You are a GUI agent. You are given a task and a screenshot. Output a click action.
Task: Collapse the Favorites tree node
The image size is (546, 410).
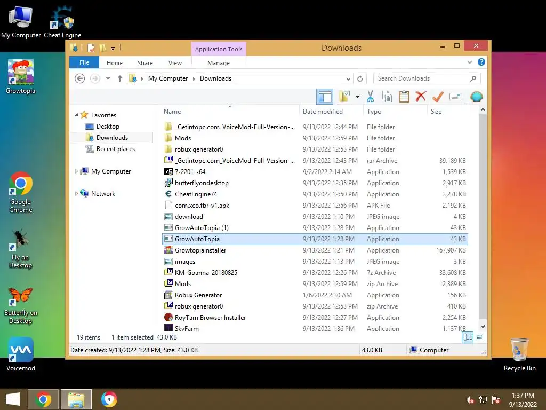(x=76, y=115)
